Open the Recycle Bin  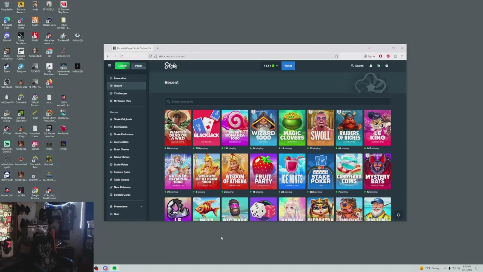coord(7,6)
